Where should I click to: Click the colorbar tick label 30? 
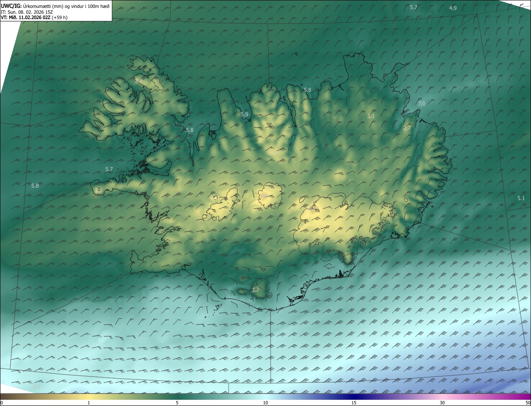pos(442,403)
